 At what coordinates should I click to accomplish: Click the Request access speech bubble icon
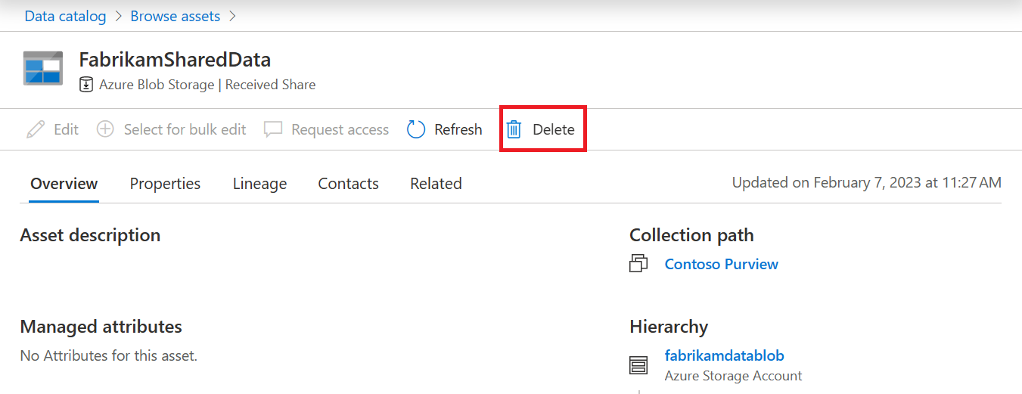(273, 129)
